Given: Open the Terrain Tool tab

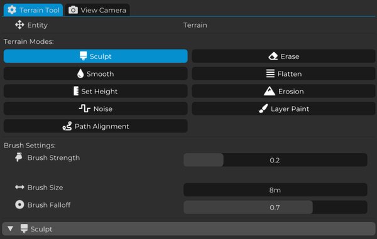Looking at the screenshot, I should 33,10.
